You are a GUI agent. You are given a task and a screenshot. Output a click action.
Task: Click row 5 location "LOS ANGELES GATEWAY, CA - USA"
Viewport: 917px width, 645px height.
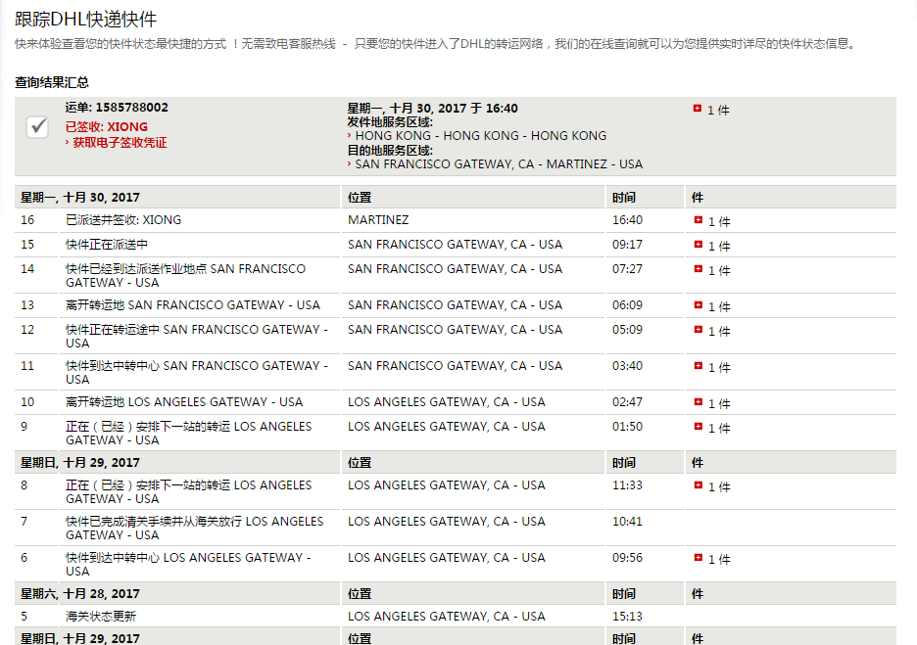(x=446, y=616)
